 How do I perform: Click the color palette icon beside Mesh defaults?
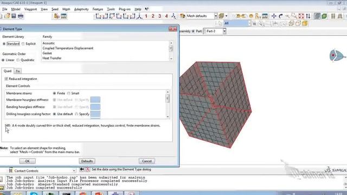point(182,16)
